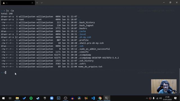Click the .cache directory name
The height and width of the screenshot is (101, 180).
[x=82, y=31]
